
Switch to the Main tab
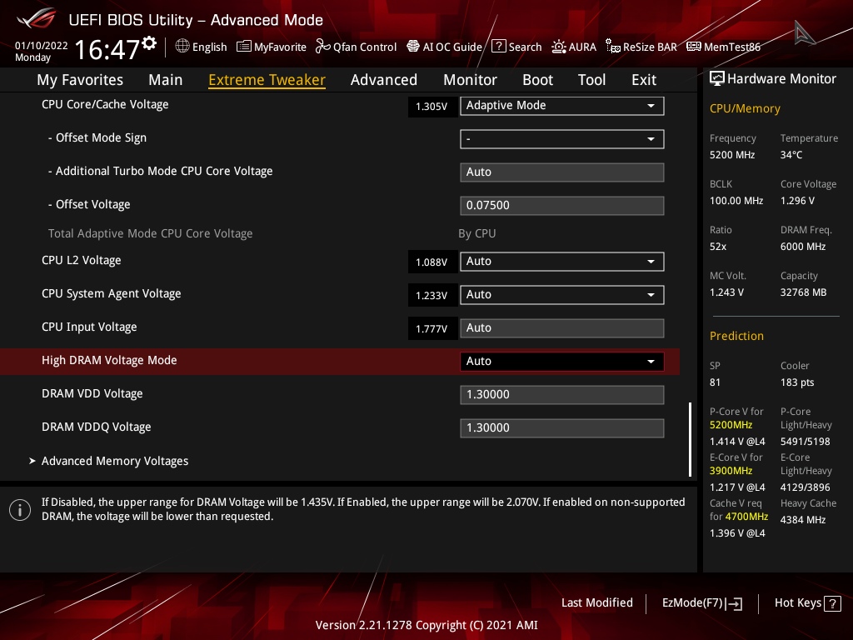(x=166, y=80)
